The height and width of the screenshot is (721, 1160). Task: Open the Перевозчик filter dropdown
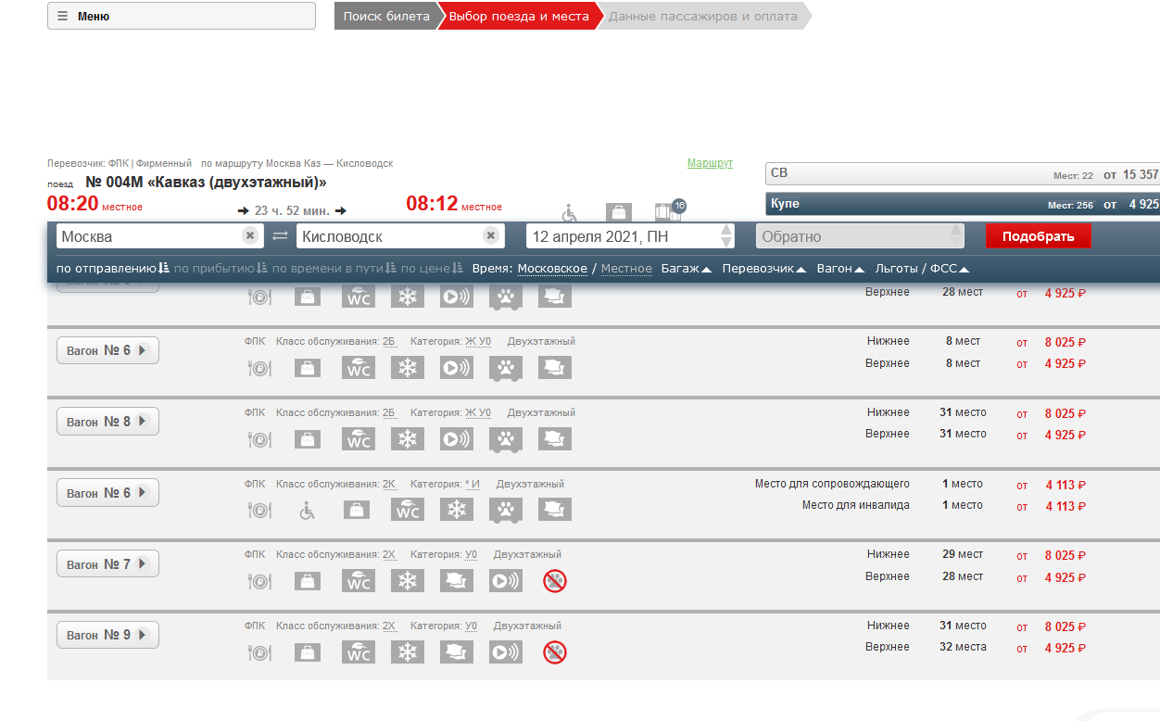(764, 269)
